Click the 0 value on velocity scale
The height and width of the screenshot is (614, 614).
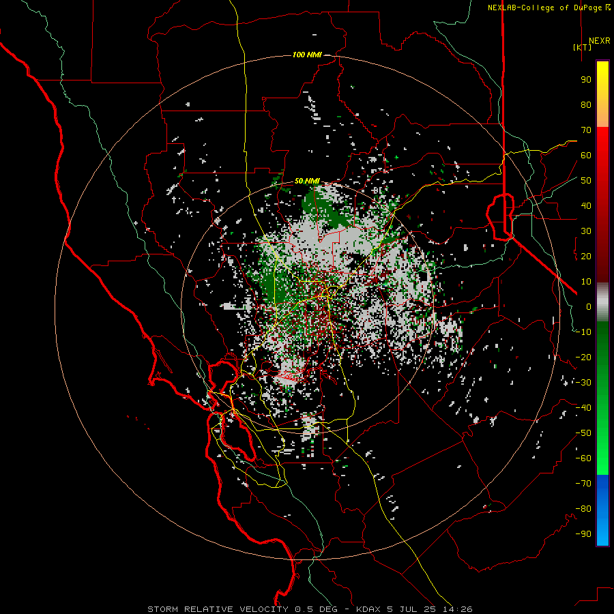(x=589, y=307)
